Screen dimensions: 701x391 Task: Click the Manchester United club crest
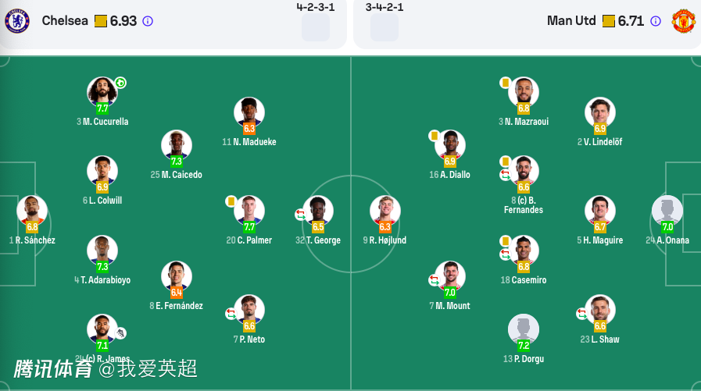click(683, 21)
